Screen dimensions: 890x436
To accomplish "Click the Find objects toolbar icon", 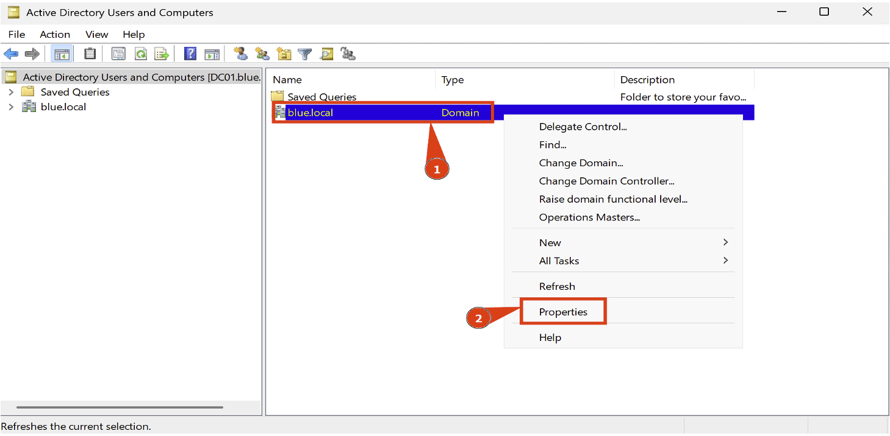I will 327,54.
